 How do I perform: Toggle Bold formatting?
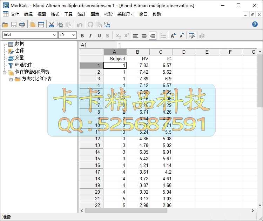[x=82, y=36]
